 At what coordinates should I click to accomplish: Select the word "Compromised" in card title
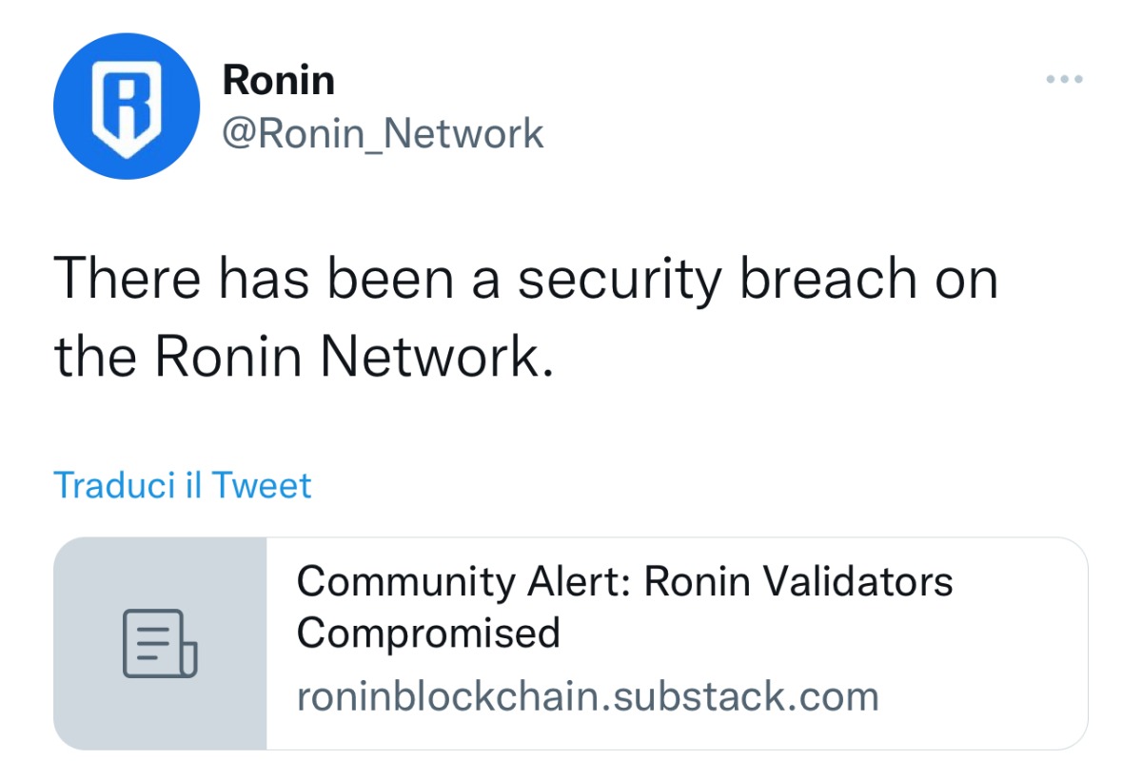(428, 633)
